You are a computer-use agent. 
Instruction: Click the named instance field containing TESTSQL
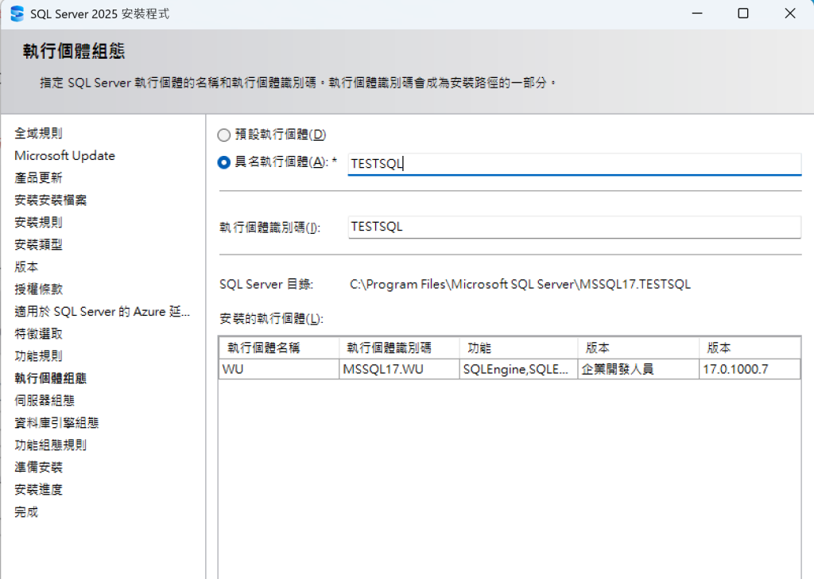pyautogui.click(x=574, y=164)
